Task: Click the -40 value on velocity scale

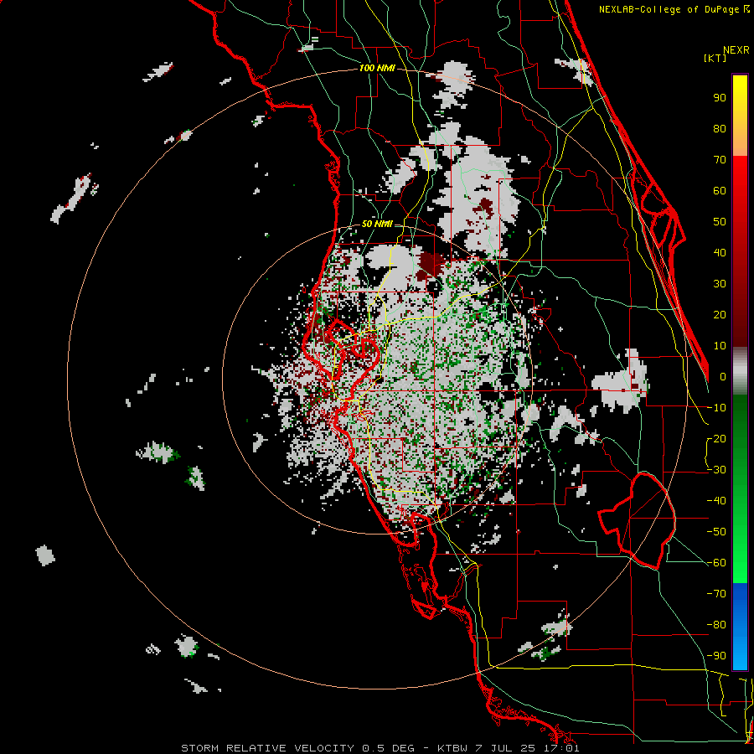Action: click(x=716, y=501)
